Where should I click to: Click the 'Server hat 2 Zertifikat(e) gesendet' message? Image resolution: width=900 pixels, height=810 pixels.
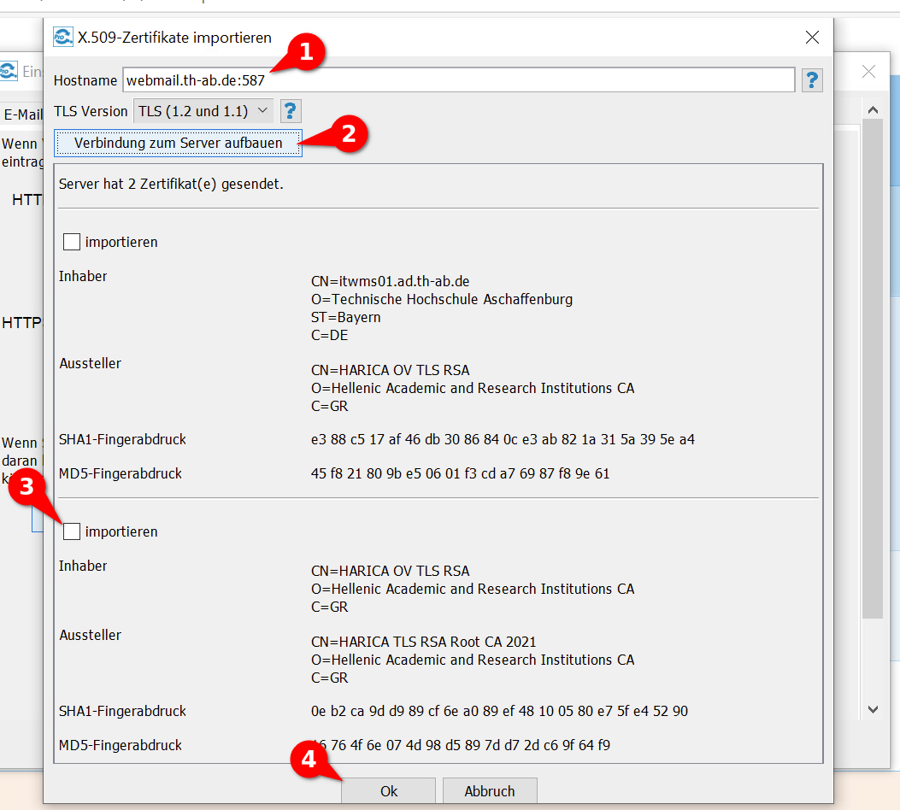tap(171, 185)
